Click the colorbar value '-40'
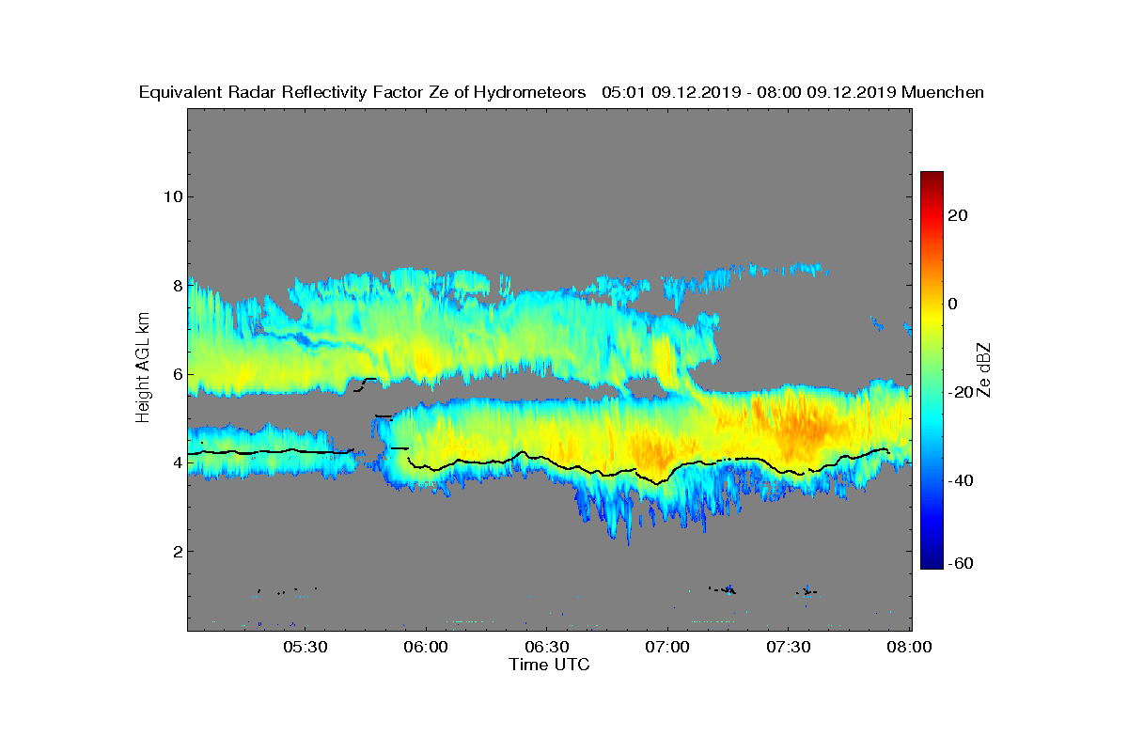The image size is (1128, 752). 961,480
